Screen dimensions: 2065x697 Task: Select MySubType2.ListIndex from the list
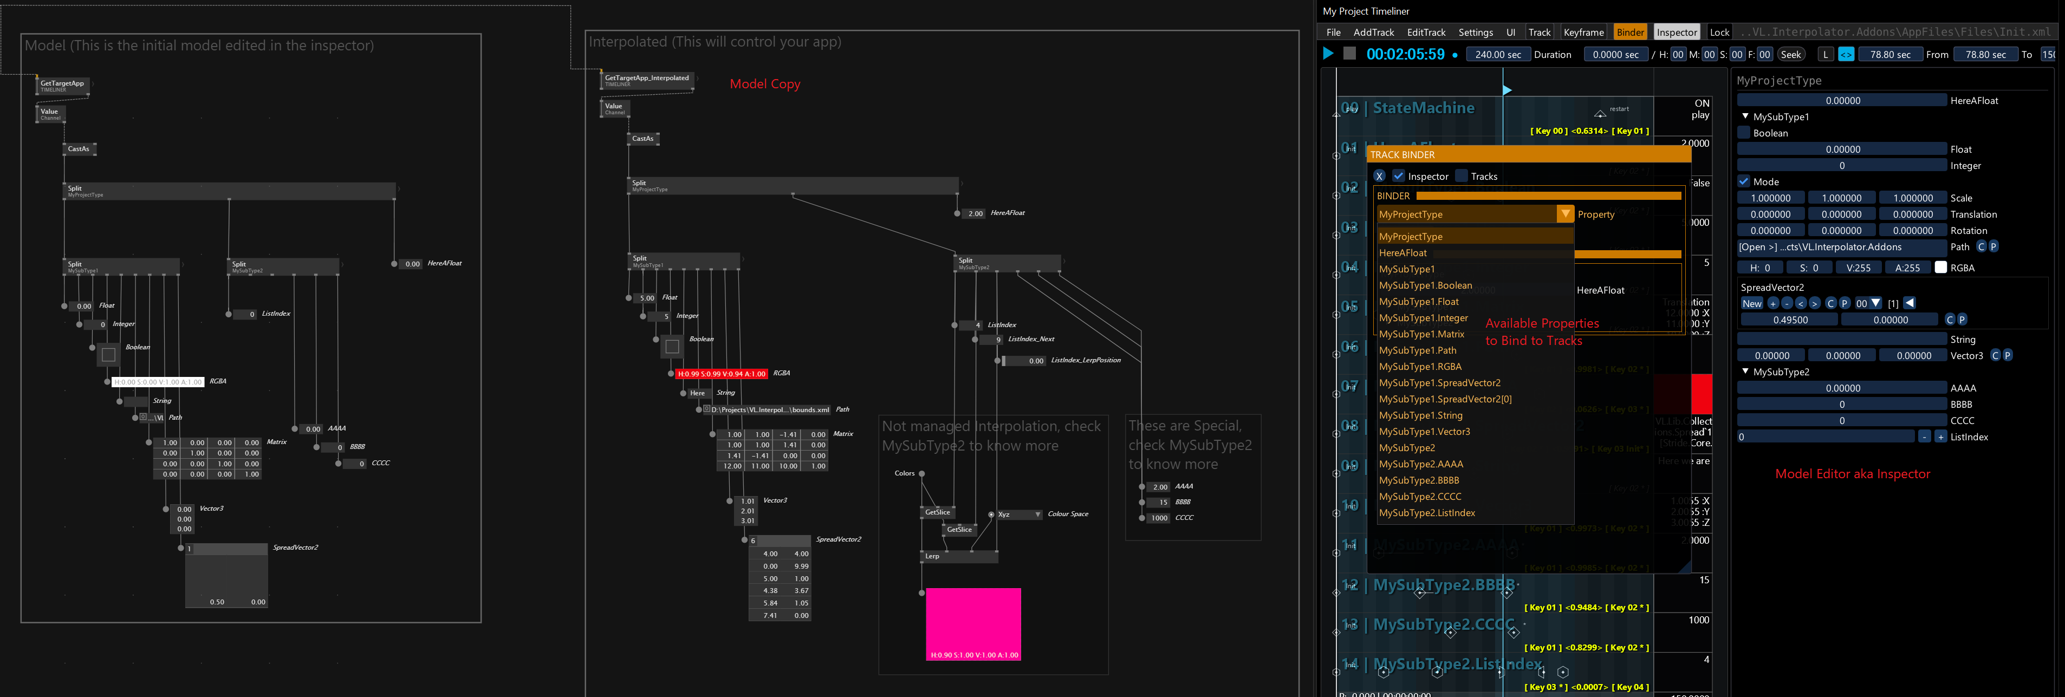(1475, 513)
